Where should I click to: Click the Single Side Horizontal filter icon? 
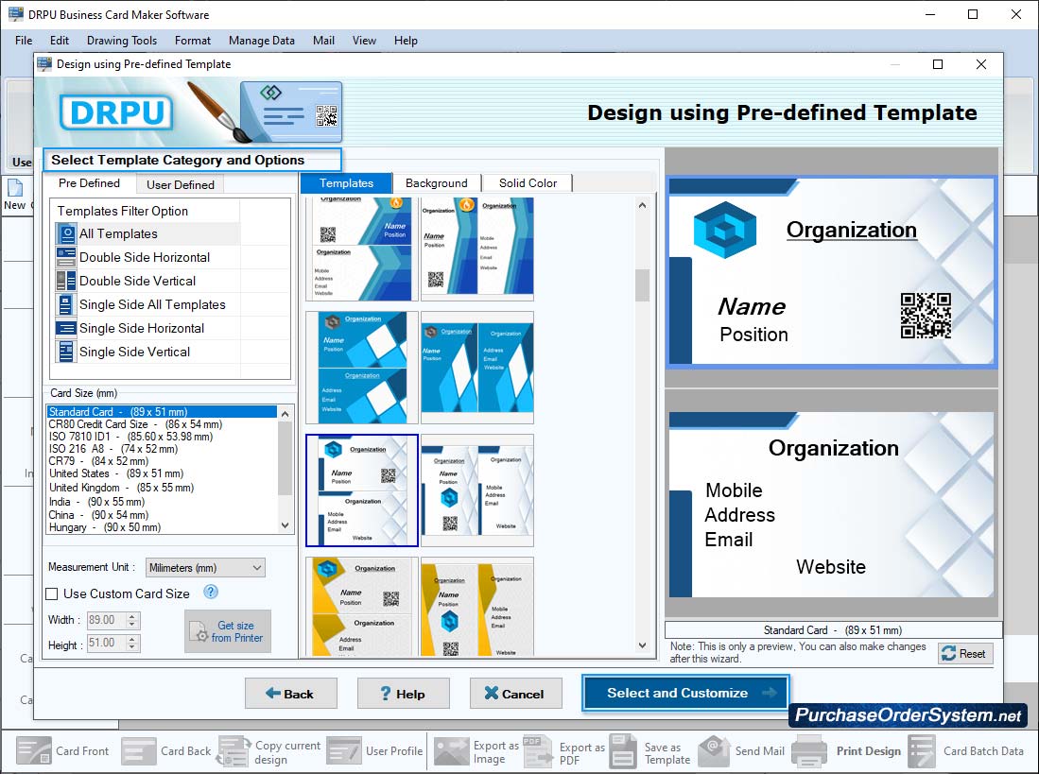[x=65, y=328]
